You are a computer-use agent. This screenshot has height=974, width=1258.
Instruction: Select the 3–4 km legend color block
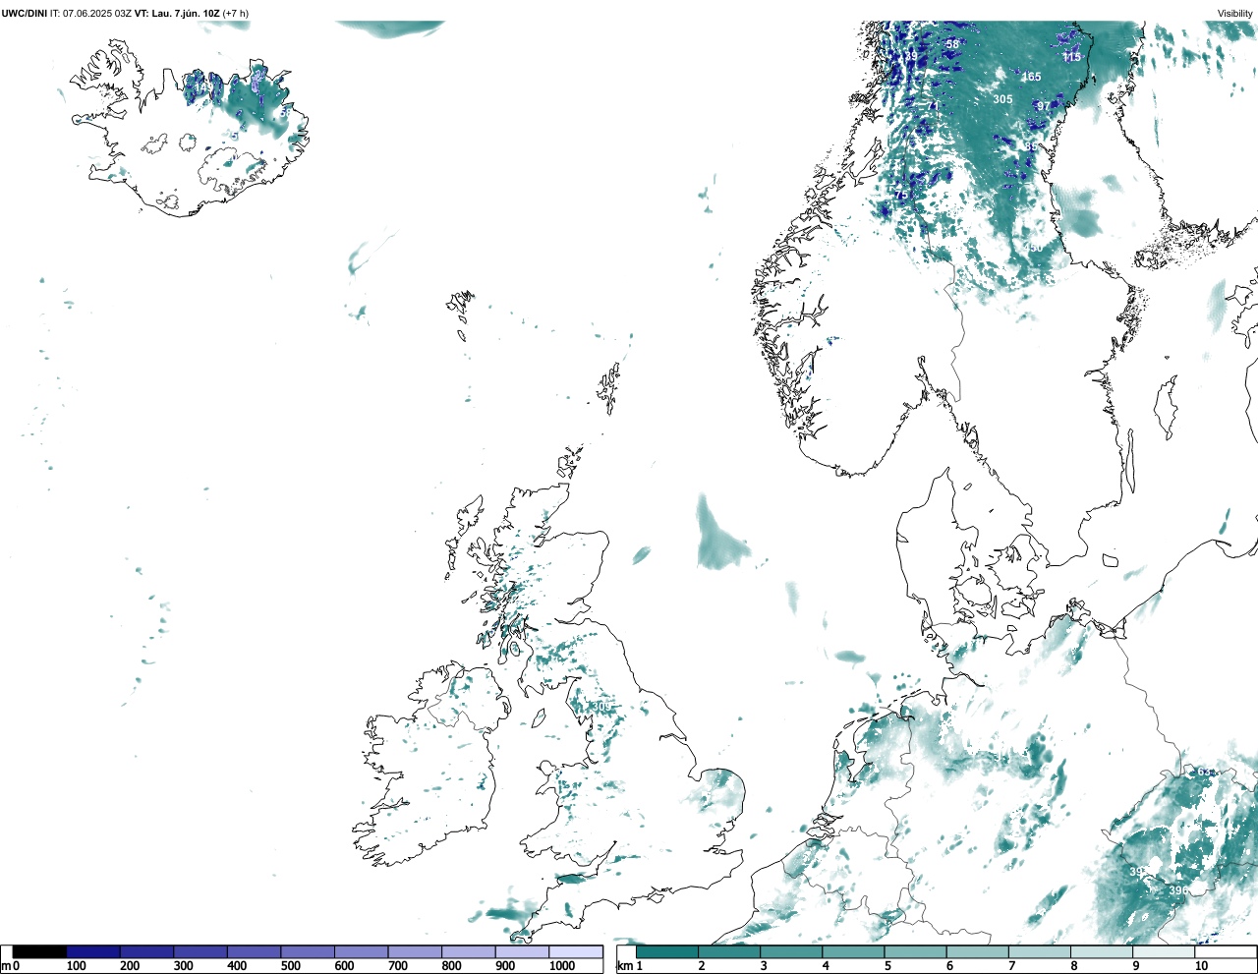[x=791, y=951]
